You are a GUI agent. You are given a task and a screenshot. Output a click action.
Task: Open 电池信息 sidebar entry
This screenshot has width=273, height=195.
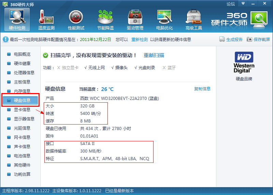coord(22,156)
